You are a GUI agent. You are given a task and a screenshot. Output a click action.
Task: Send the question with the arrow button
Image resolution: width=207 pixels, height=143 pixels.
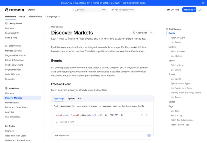click(x=149, y=135)
